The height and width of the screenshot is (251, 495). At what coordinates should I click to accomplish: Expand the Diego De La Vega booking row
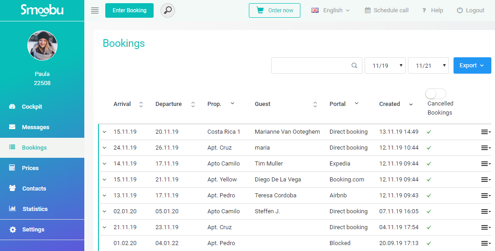click(x=104, y=180)
